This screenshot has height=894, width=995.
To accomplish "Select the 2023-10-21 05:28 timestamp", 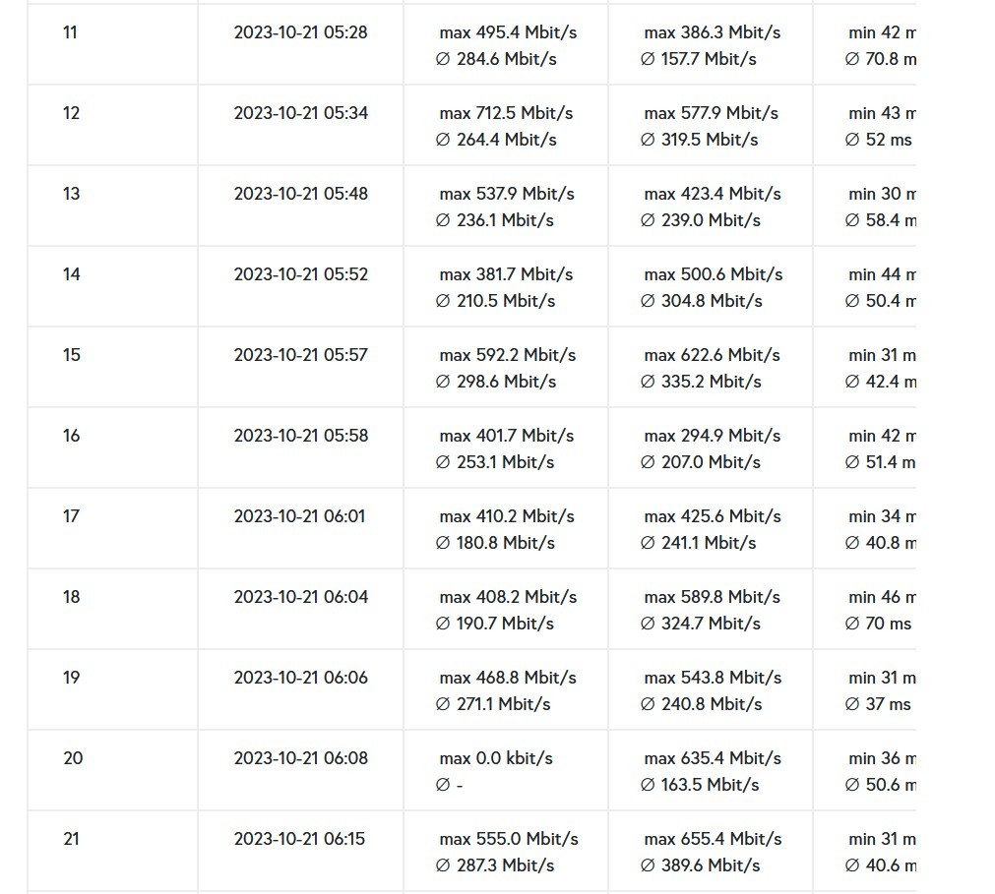I will pyautogui.click(x=300, y=32).
